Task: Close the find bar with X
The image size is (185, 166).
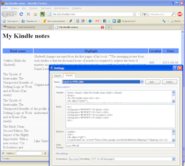Action: [x=3, y=153]
